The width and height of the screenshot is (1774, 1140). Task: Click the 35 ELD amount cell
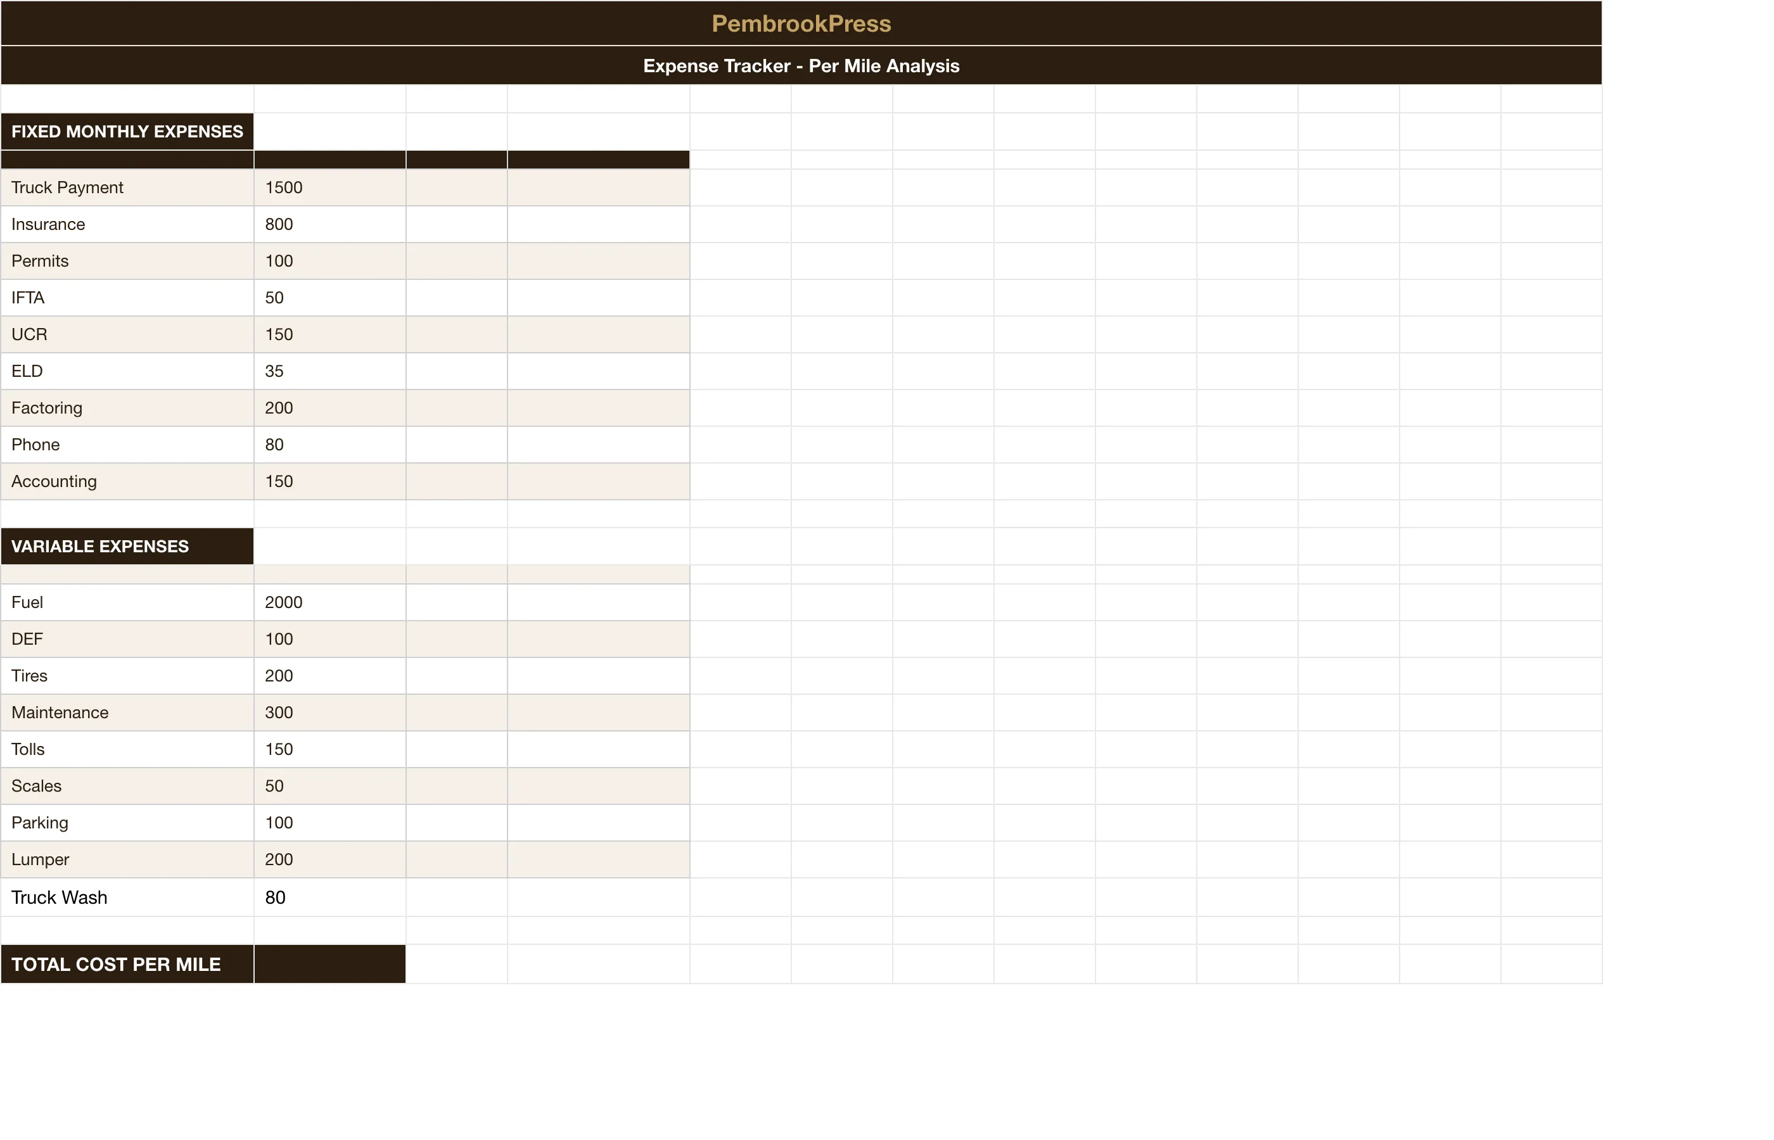(330, 372)
